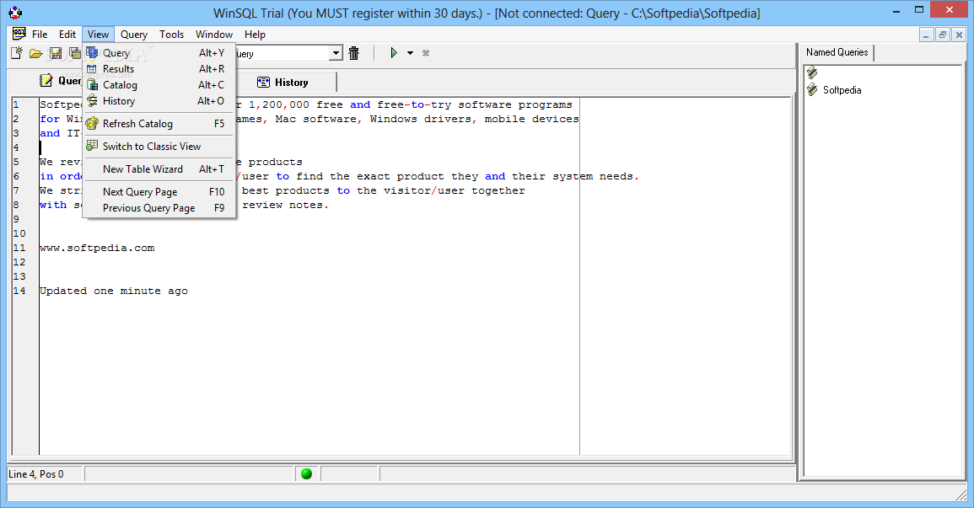Choose History in the View menu
974x508 pixels.
[x=159, y=101]
